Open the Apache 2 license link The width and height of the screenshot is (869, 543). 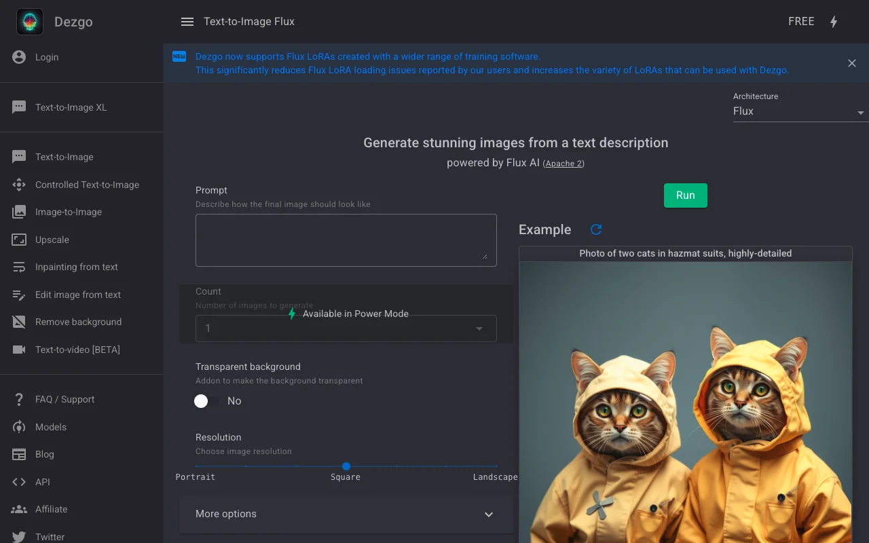(x=563, y=164)
